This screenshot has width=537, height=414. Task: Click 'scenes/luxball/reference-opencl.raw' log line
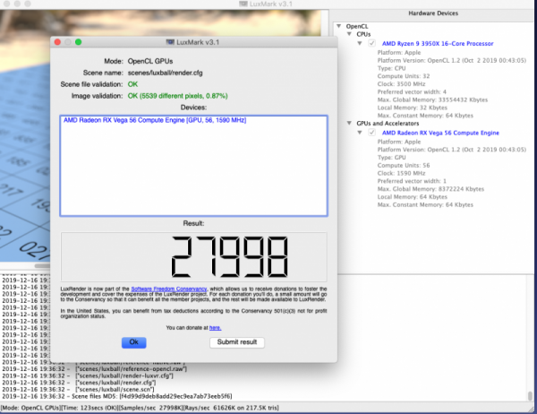(x=95, y=369)
